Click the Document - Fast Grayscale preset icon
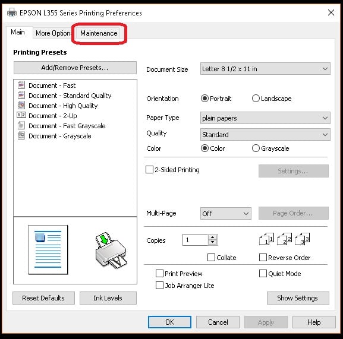The height and width of the screenshot is (339, 343). pos(21,125)
